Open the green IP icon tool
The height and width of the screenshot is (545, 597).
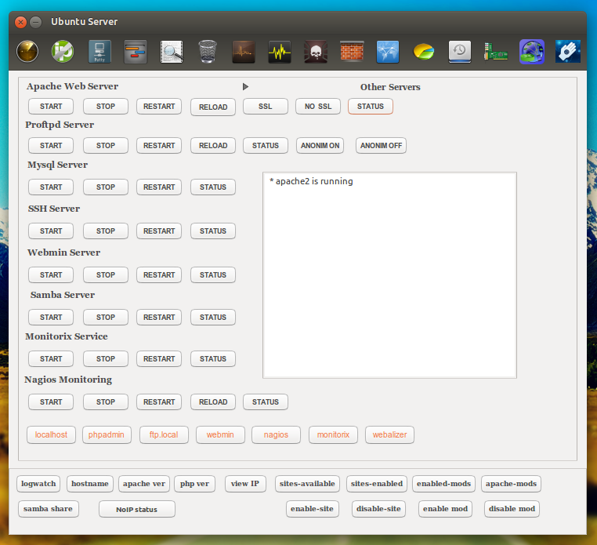pos(63,52)
